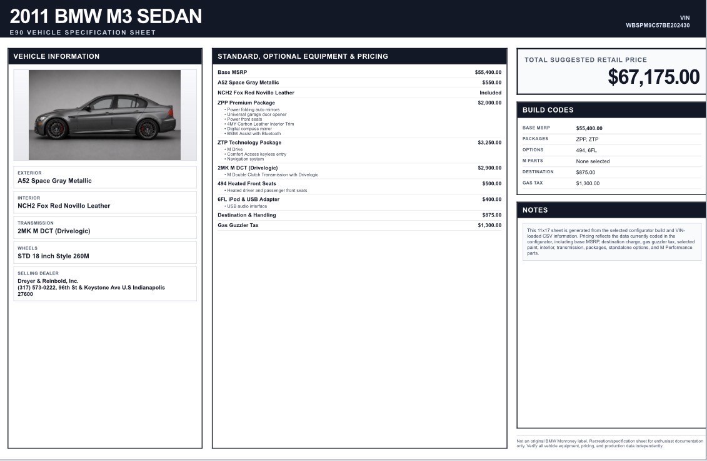Screen dimensions: 707x461
Task: Click the VIN number WBSPM9C57BE202430
Action: (x=658, y=25)
